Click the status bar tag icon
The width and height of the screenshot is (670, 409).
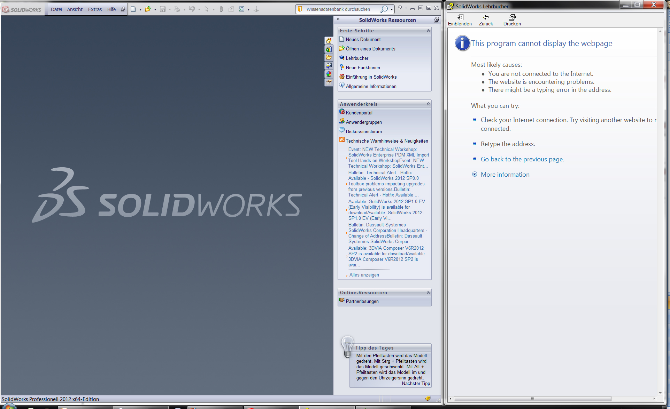coord(428,399)
